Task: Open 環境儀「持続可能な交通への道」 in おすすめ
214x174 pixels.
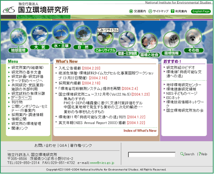Action: [x=184, y=74]
